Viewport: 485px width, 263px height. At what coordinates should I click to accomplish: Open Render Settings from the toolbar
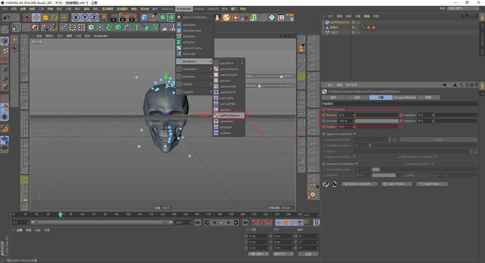[x=133, y=17]
